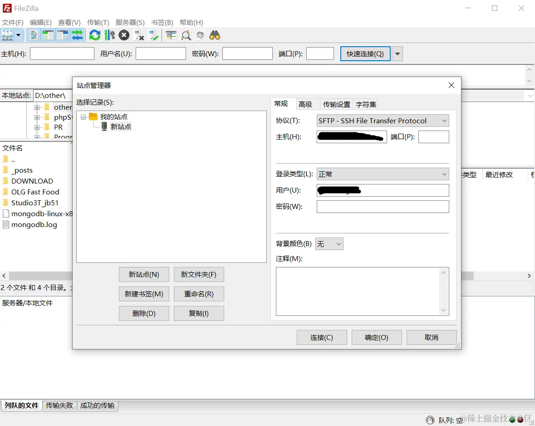The image size is (535, 426).
Task: Click 新建书签(M) button
Action: pyautogui.click(x=144, y=294)
